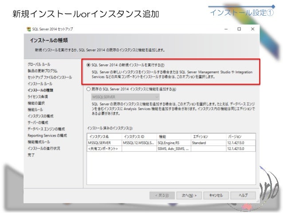Select the セットアップ ファイルのインストール step
Screen dimensions: 283x213
click(x=50, y=77)
